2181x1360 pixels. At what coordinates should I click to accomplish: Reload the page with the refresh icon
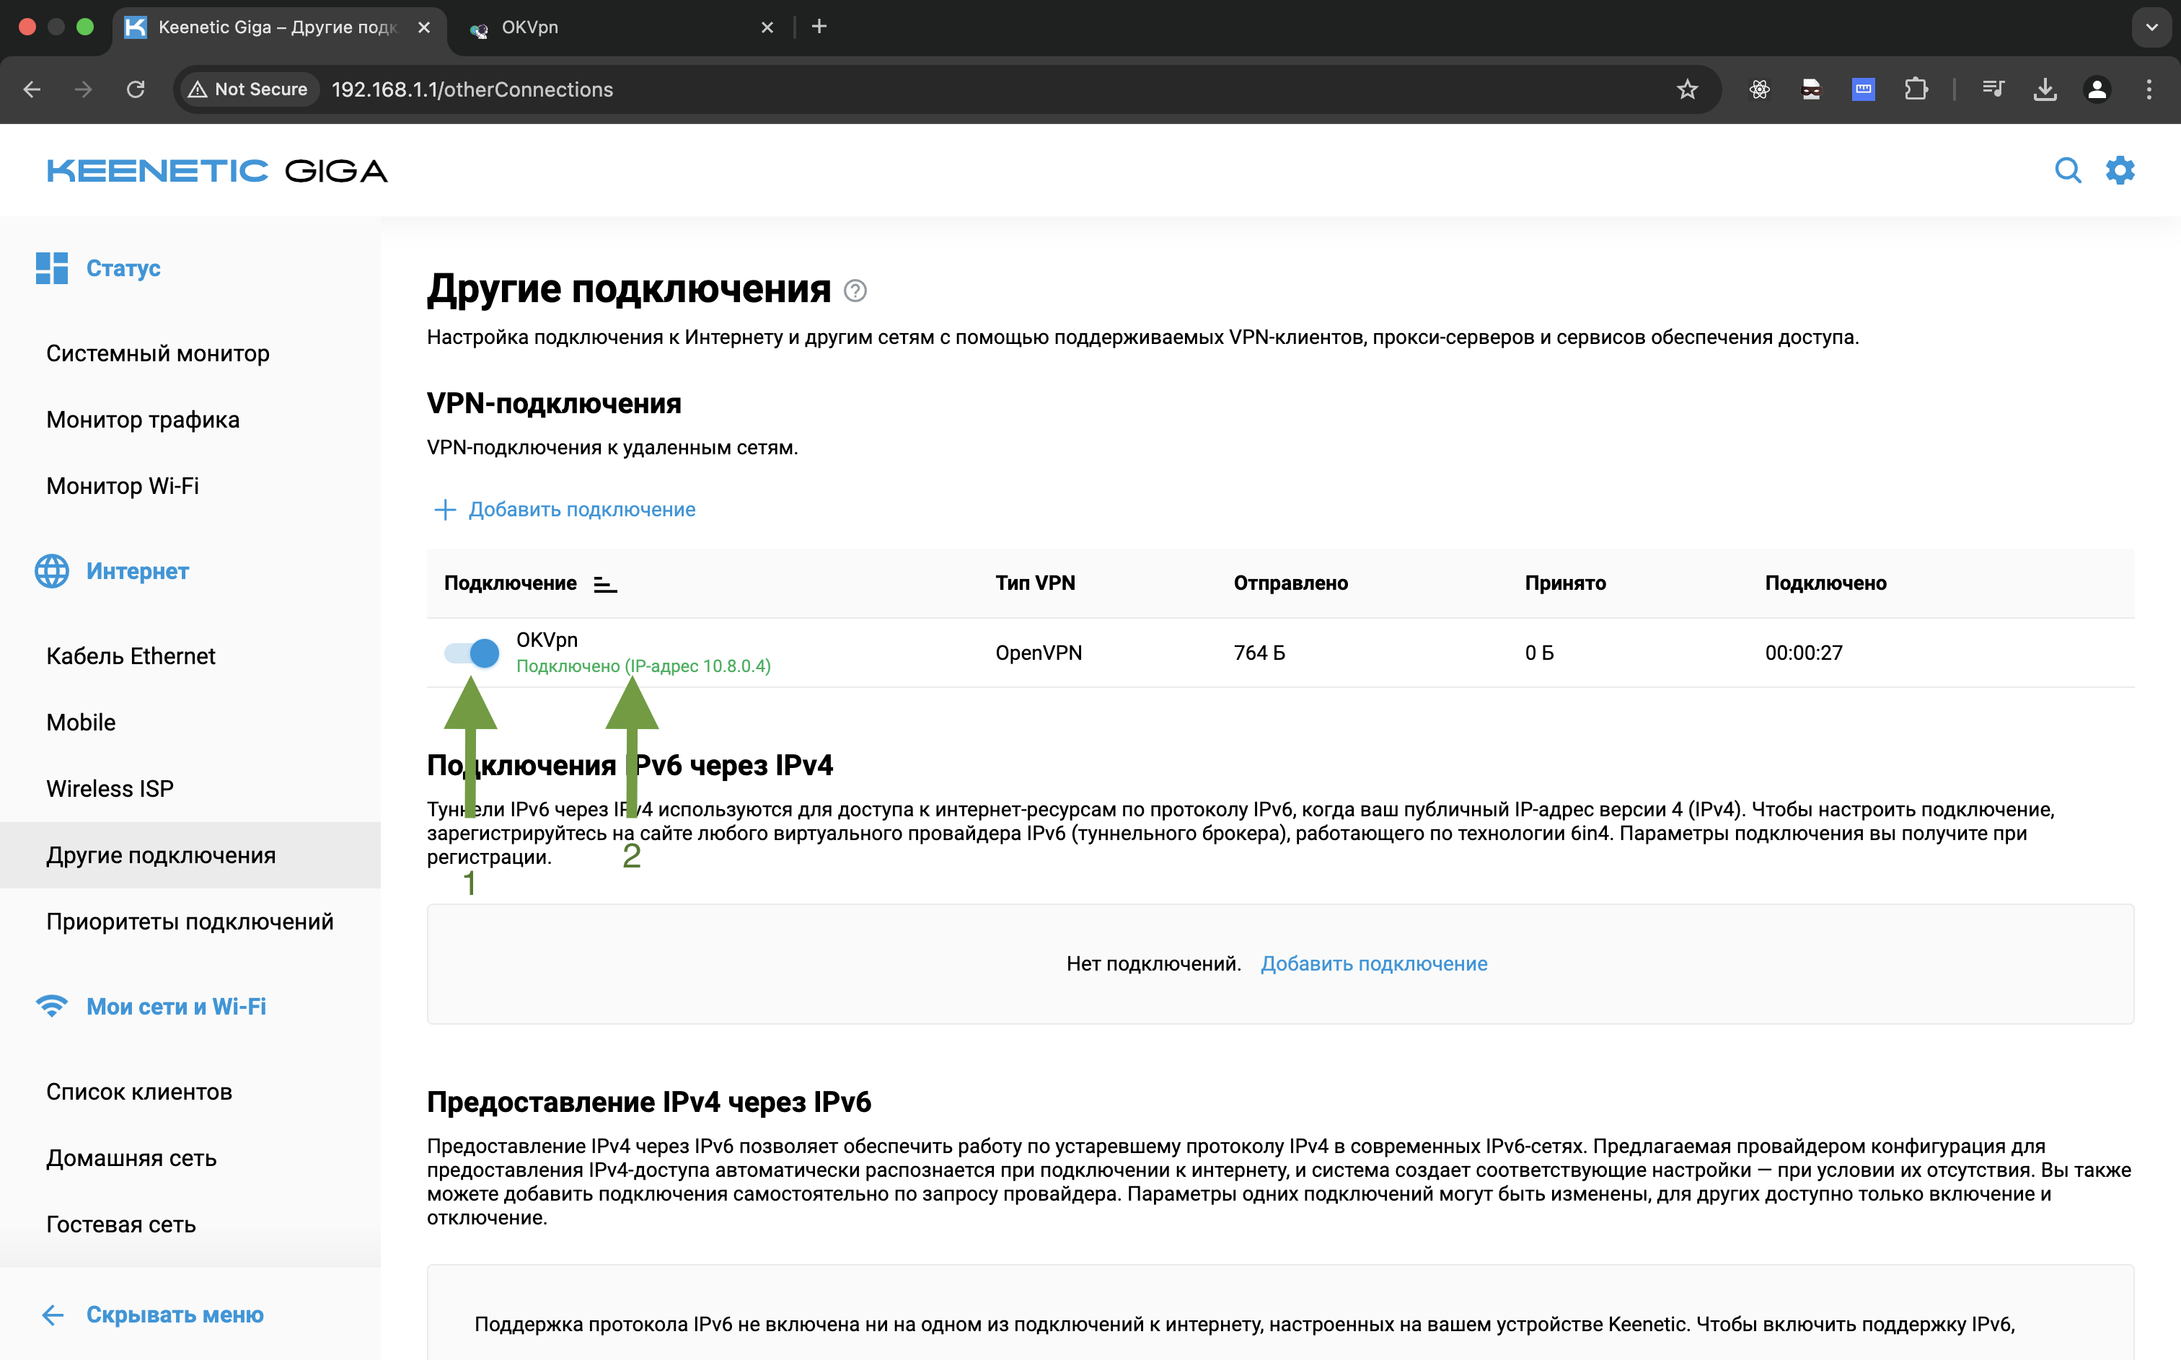(x=136, y=89)
